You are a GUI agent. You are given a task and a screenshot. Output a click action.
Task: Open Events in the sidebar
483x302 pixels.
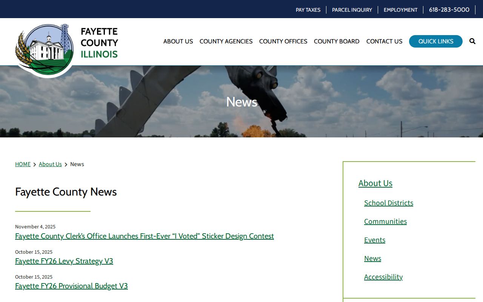click(x=375, y=240)
